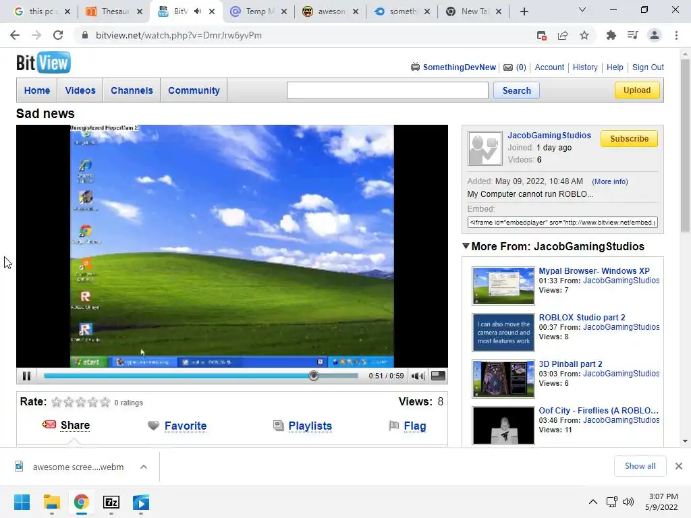Open the Help link

click(x=615, y=67)
